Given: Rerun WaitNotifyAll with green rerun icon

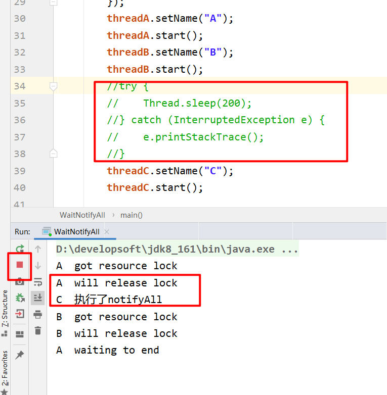Looking at the screenshot, I should 20,249.
